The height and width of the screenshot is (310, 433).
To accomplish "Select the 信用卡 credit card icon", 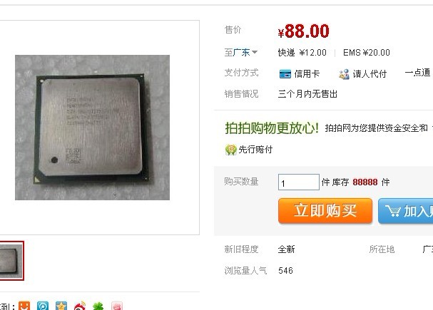I will 285,74.
